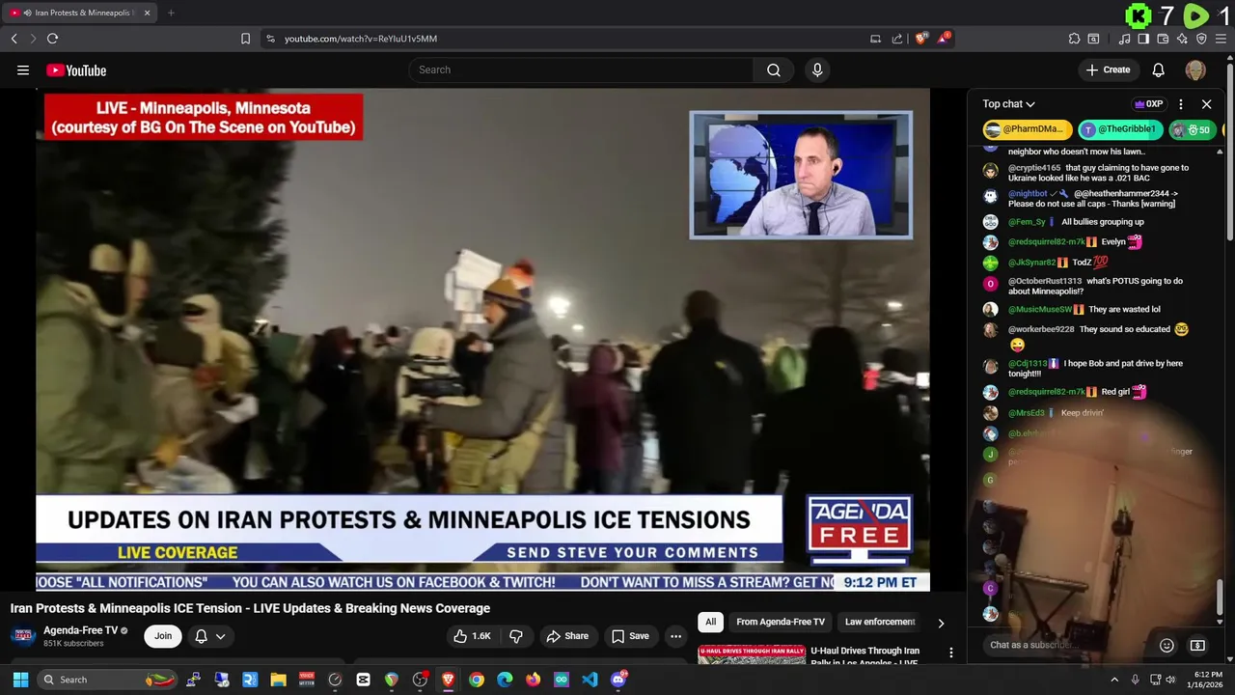
Task: Go to the YouTube home logo
Action: click(x=76, y=69)
